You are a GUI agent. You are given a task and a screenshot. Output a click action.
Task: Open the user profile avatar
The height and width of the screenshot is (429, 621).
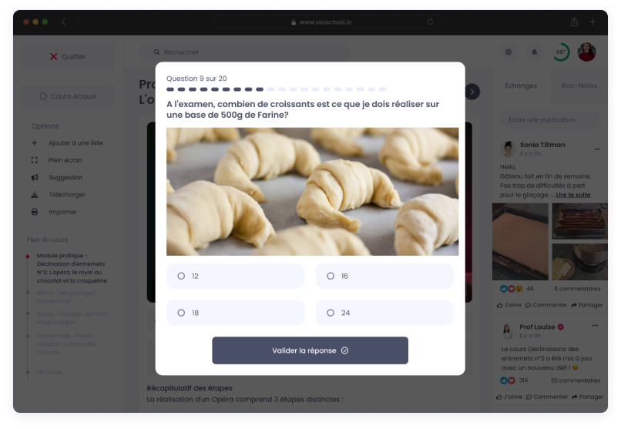click(x=587, y=52)
